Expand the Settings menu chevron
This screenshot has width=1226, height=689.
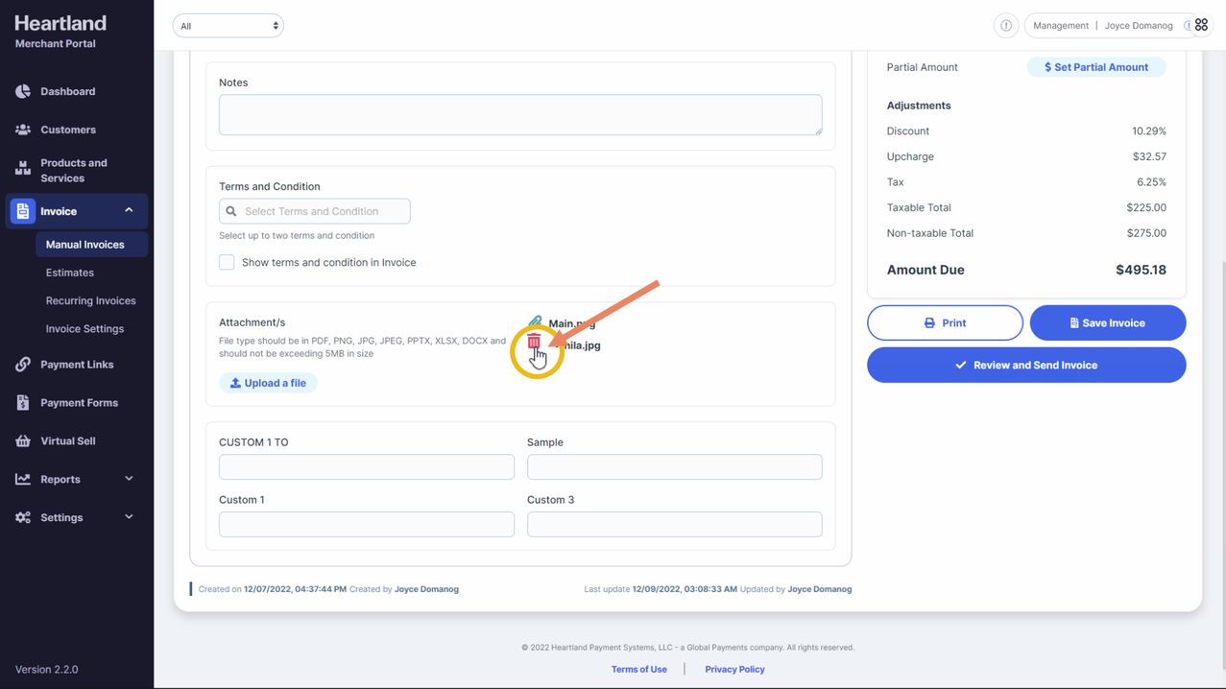point(129,517)
